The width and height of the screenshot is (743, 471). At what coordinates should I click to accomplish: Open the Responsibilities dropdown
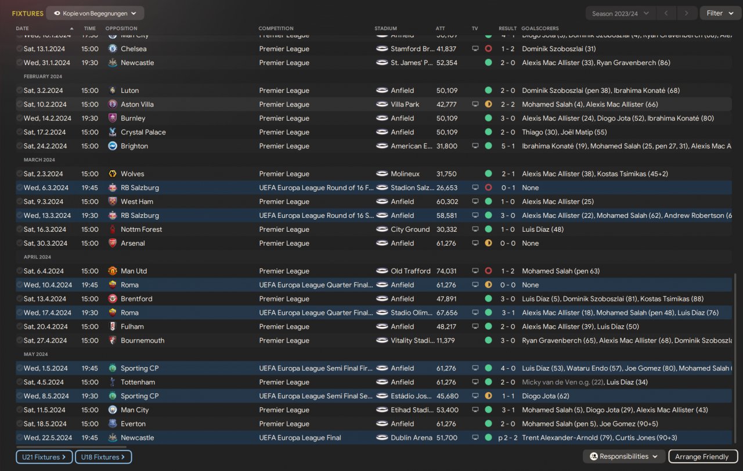pos(624,456)
